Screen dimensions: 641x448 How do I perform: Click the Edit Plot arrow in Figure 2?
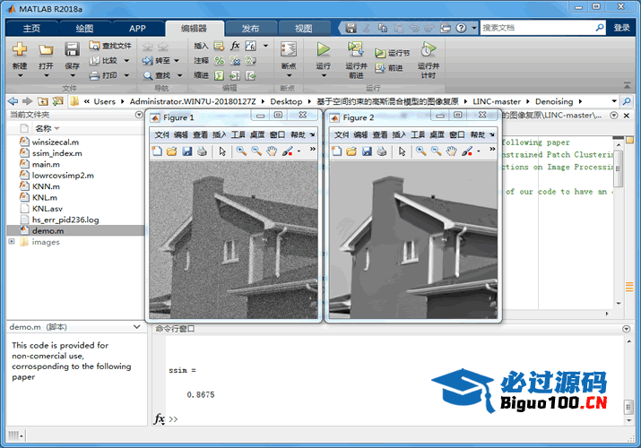coord(403,151)
